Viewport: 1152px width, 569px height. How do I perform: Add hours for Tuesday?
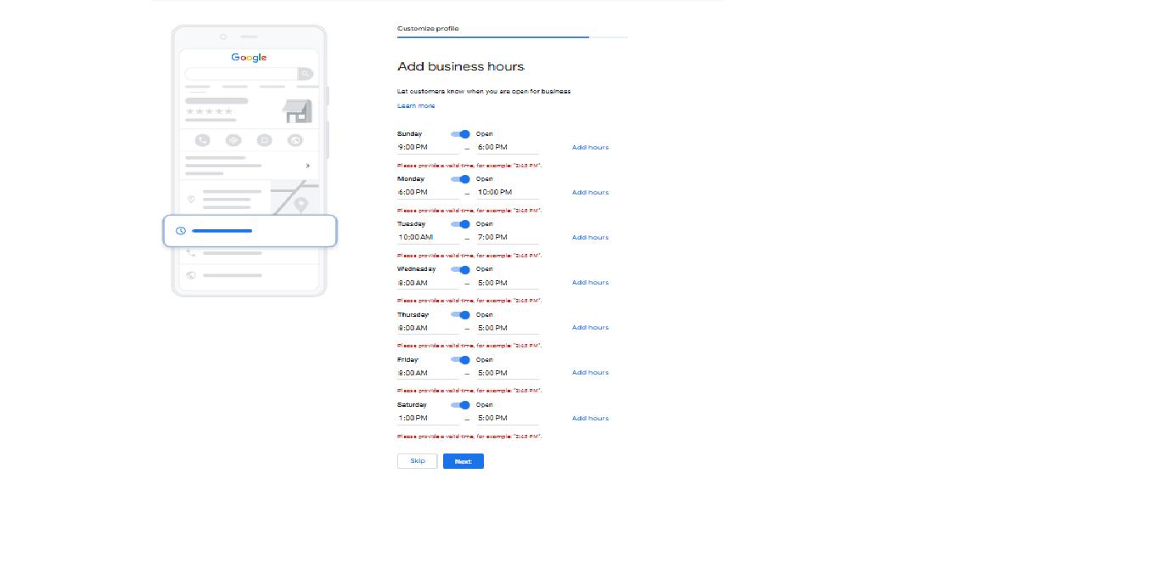[590, 238]
